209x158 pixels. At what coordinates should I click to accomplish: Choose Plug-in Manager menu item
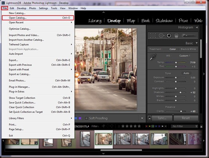[38, 87]
